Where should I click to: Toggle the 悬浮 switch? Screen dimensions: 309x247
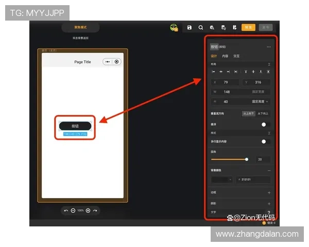[x=265, y=125]
